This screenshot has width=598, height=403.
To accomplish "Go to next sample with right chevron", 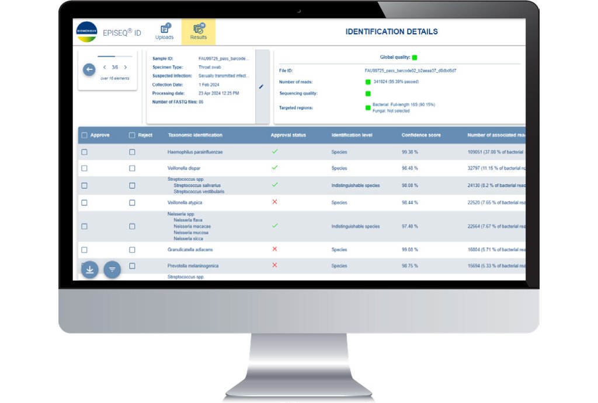I will [x=126, y=67].
